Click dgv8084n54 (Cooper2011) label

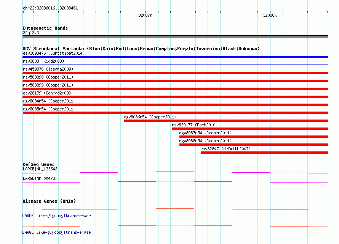pyautogui.click(x=49, y=101)
